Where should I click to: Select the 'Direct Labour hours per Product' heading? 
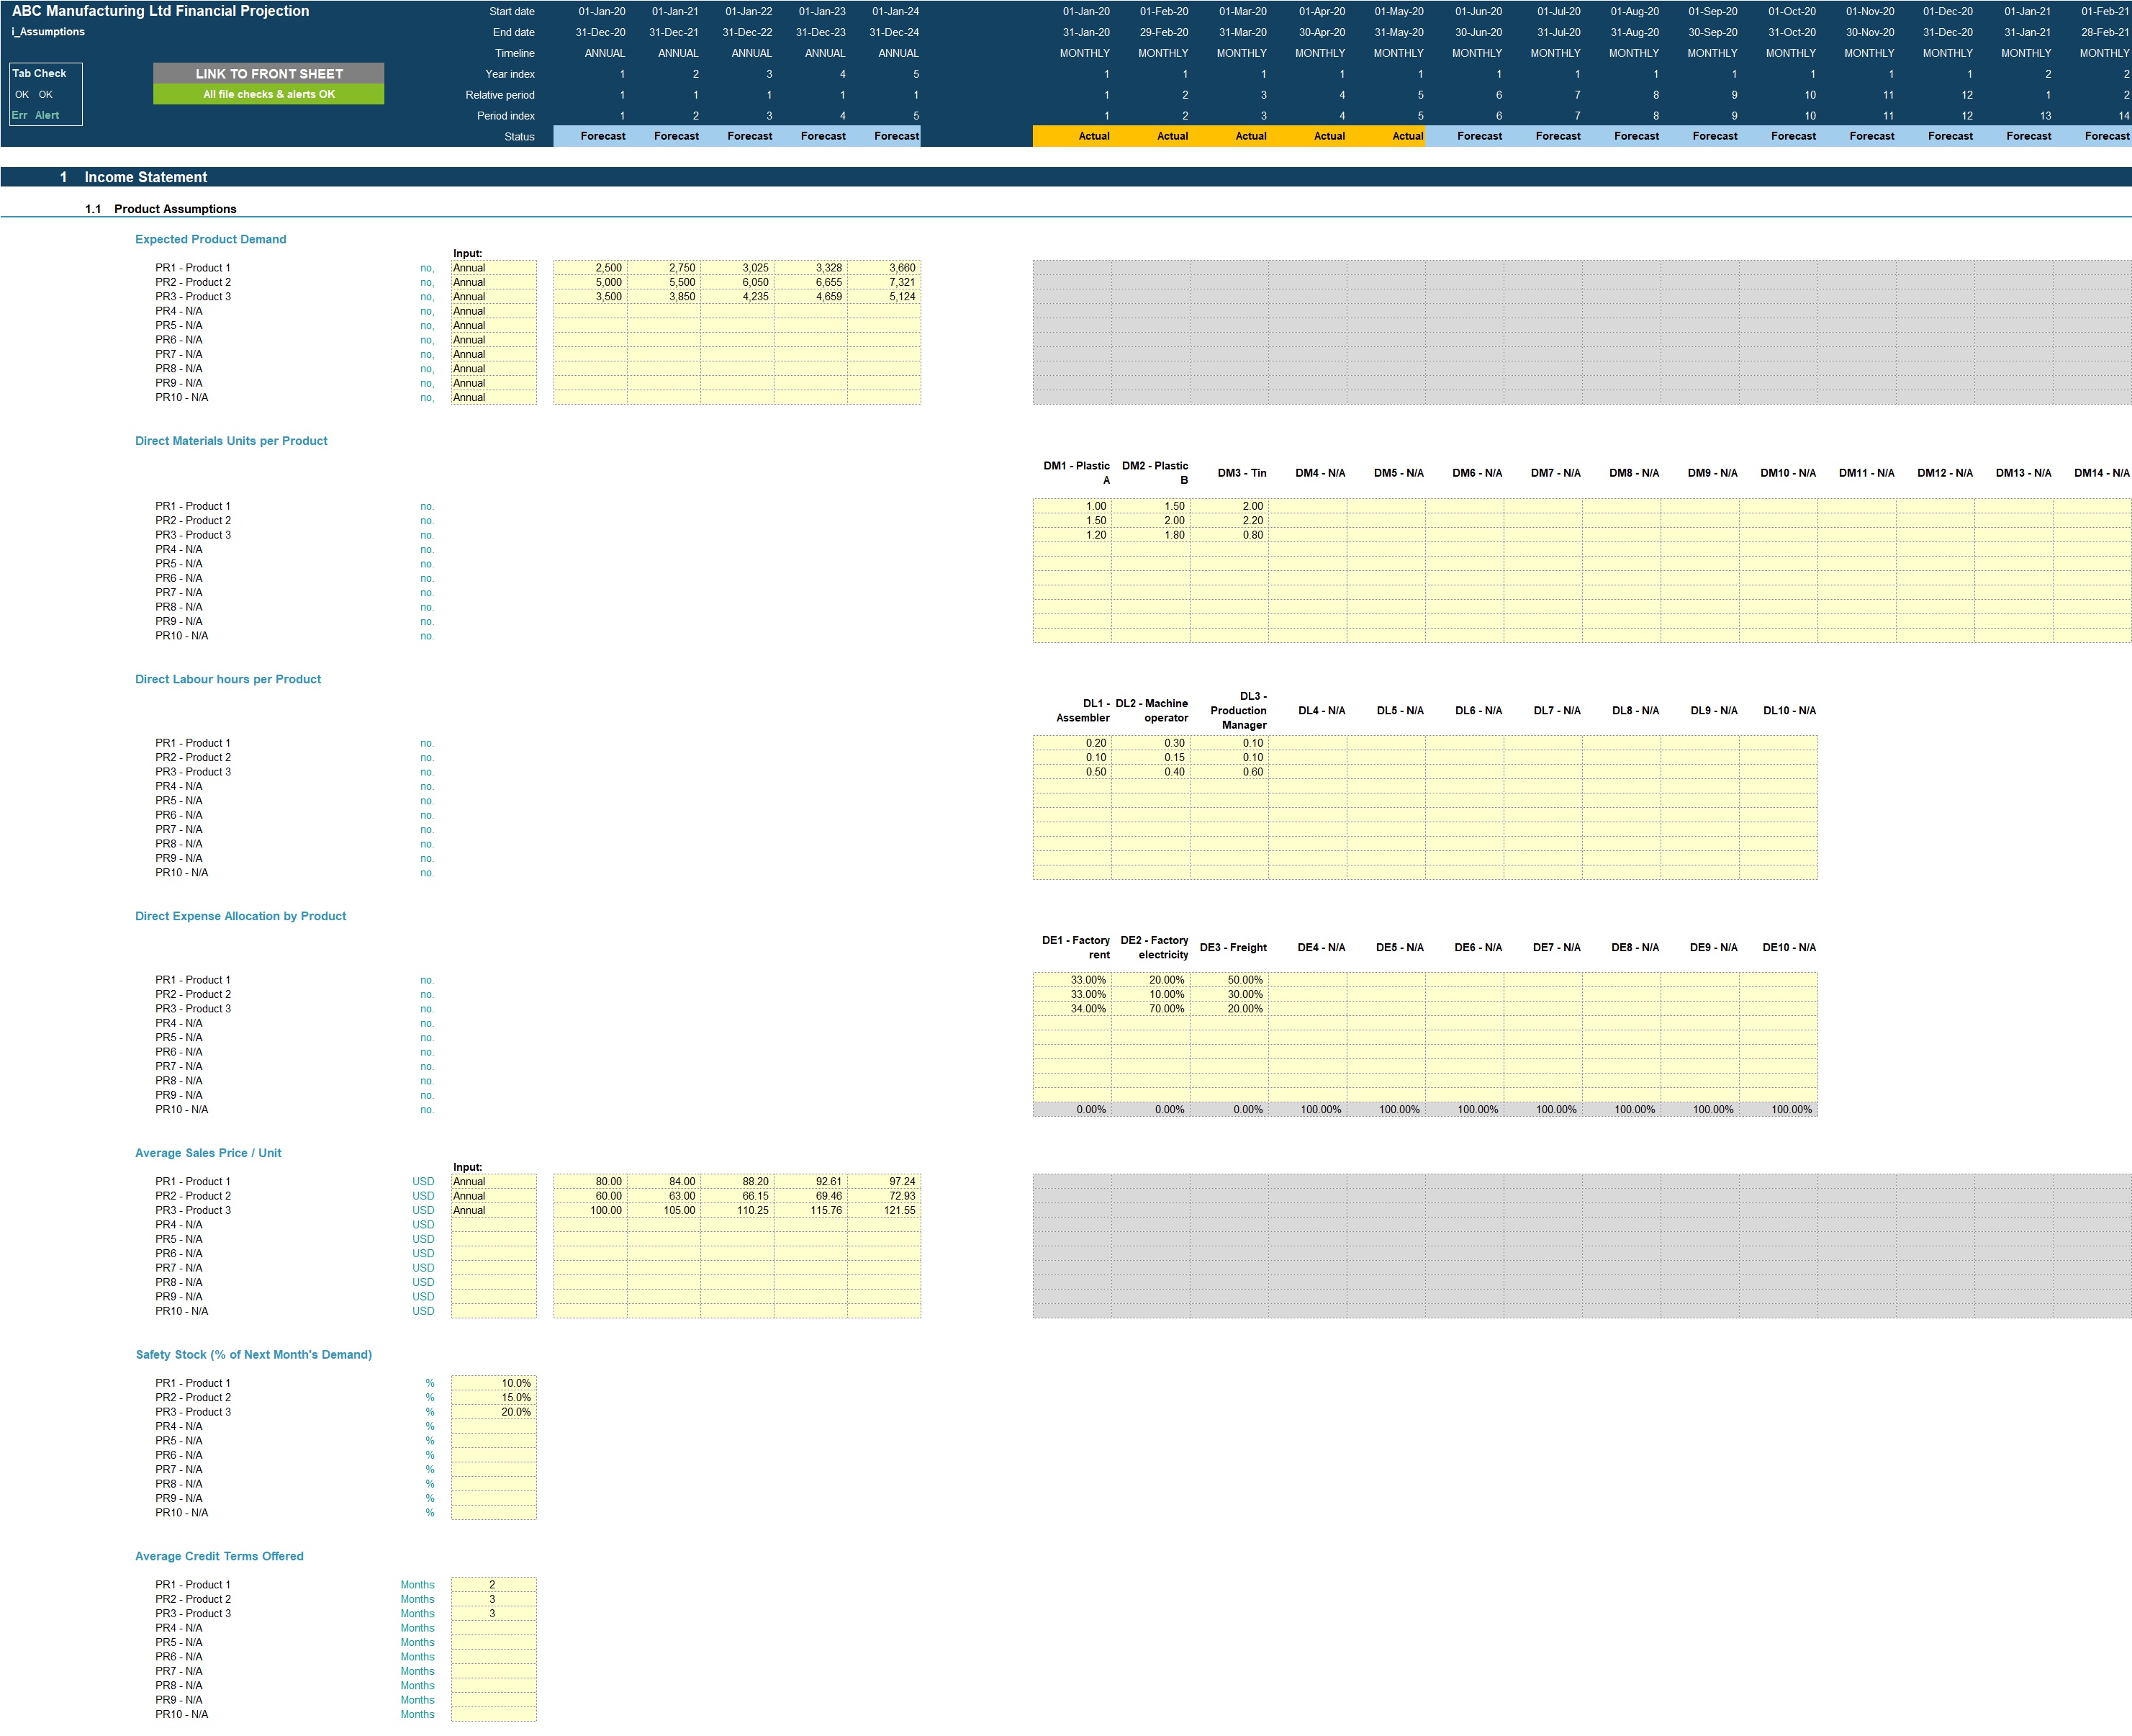point(228,678)
